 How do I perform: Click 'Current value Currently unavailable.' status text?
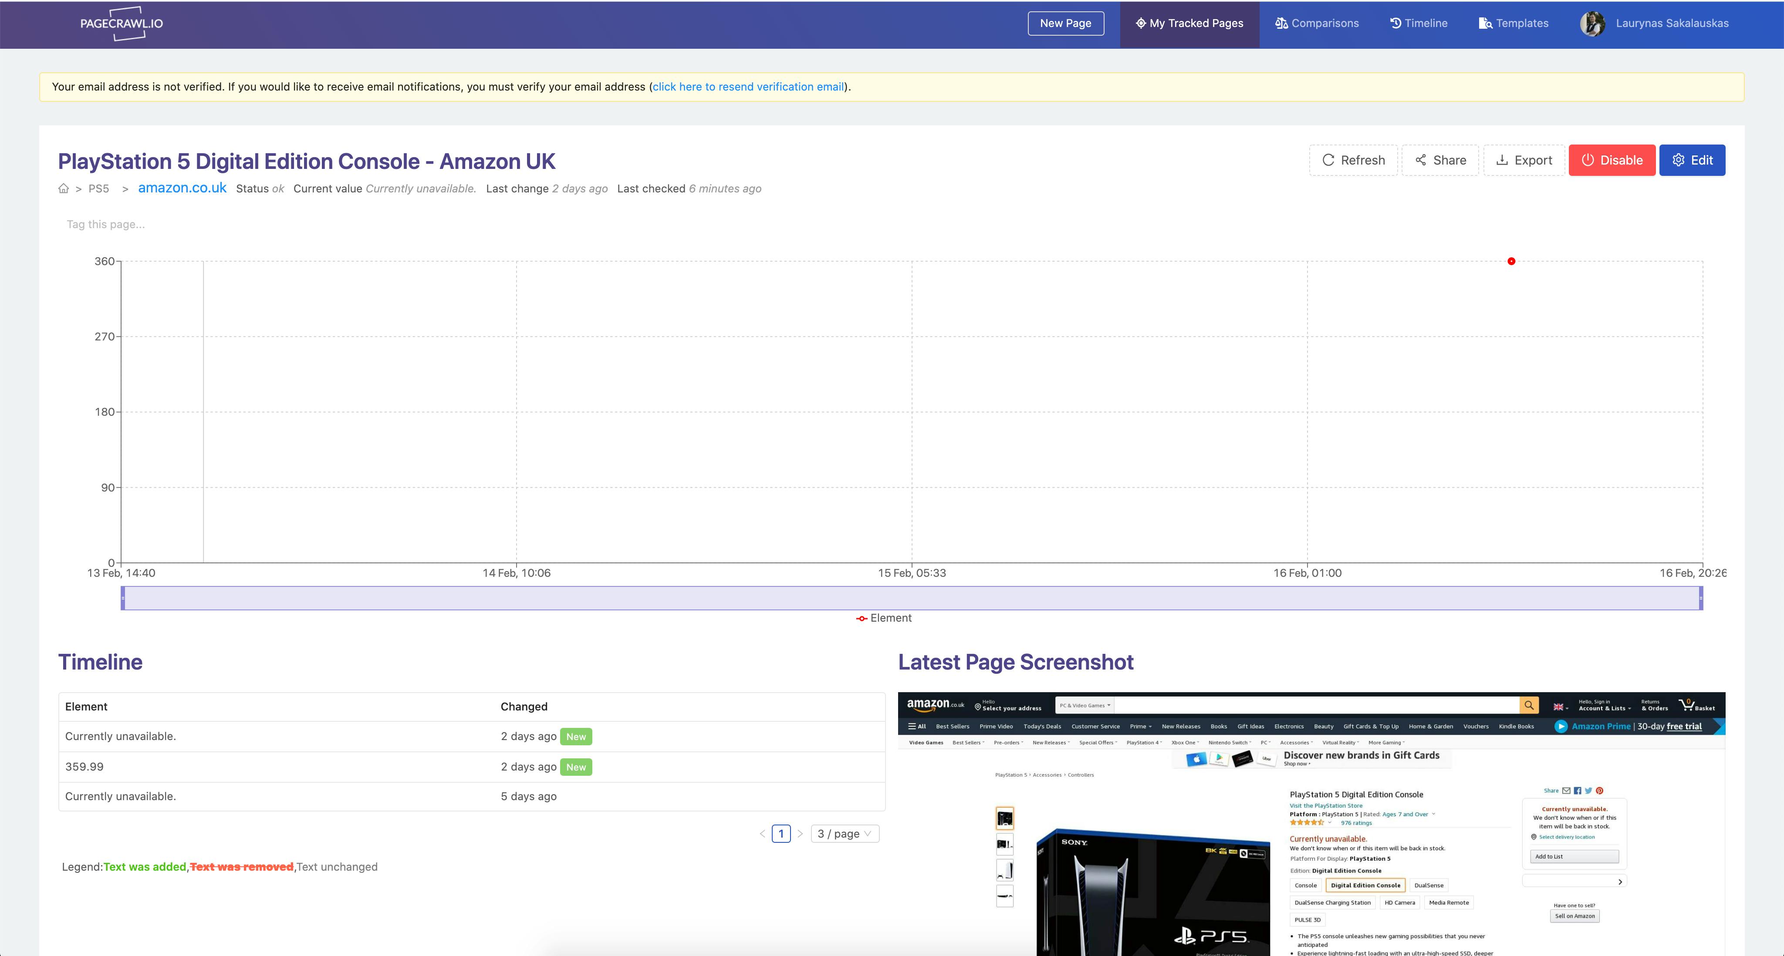click(x=385, y=189)
